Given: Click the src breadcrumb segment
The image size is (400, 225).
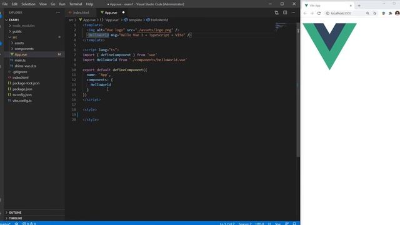Looking at the screenshot, I should coord(71,20).
